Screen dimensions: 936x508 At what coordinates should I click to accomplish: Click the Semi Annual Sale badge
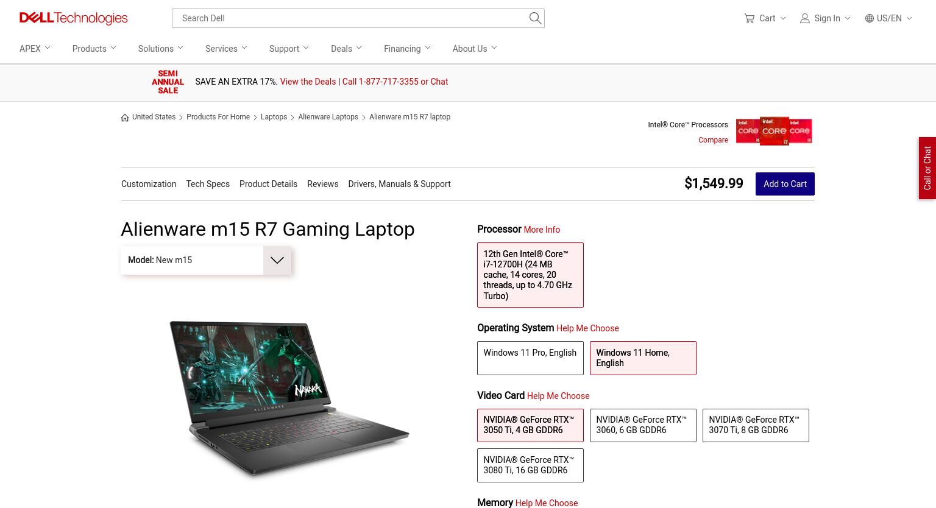click(168, 82)
